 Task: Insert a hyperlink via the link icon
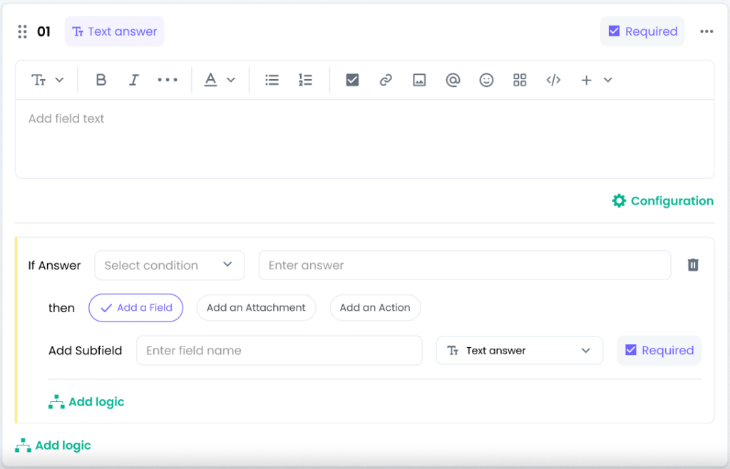point(386,80)
